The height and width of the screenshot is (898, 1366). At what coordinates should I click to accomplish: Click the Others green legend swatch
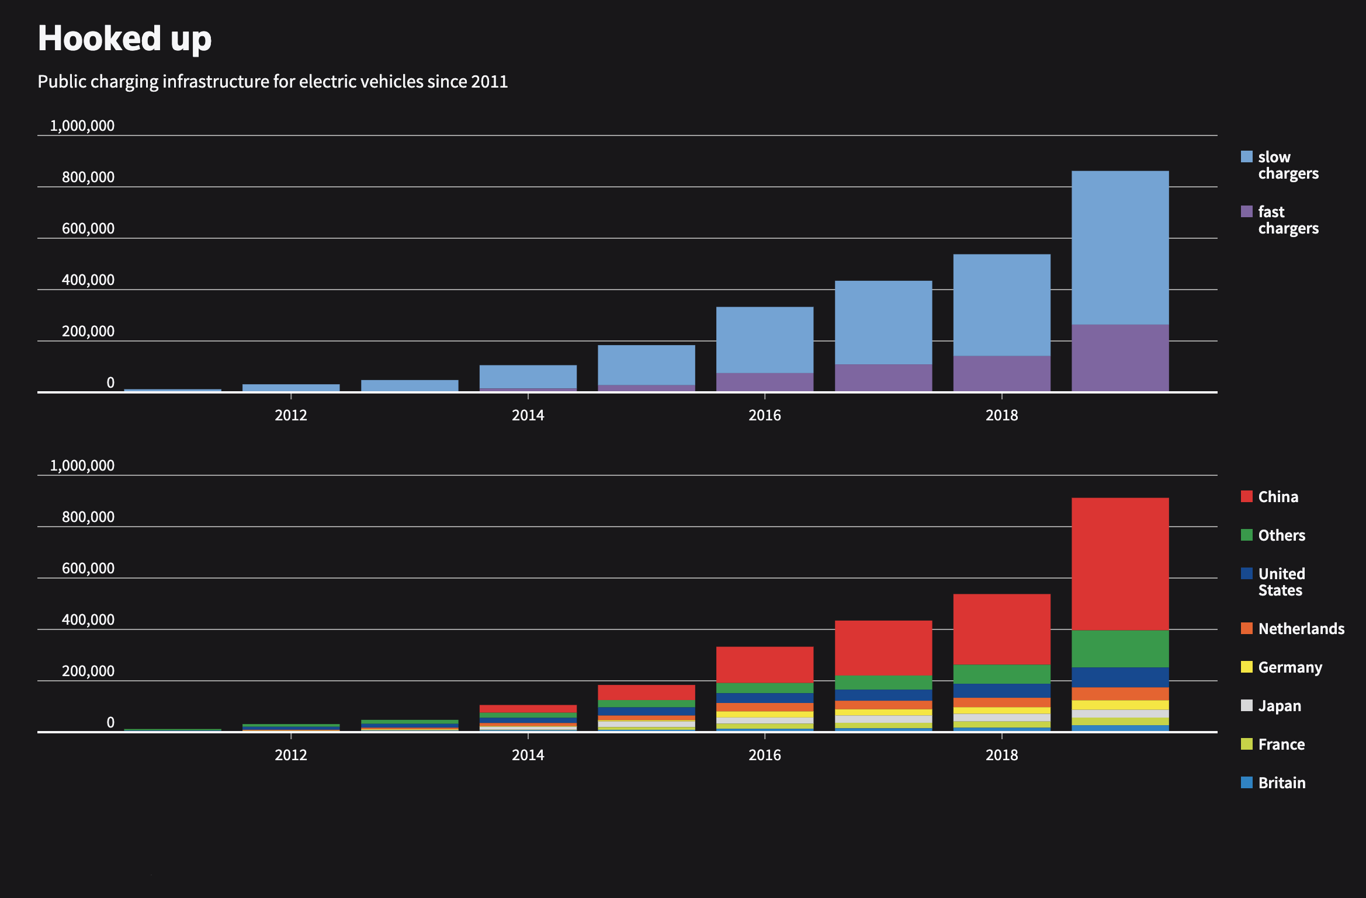(x=1246, y=535)
